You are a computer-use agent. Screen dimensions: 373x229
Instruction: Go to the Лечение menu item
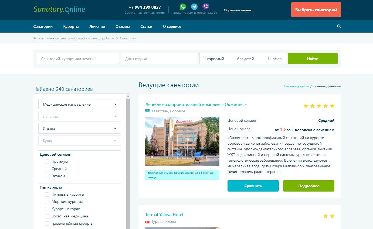[x=97, y=26]
